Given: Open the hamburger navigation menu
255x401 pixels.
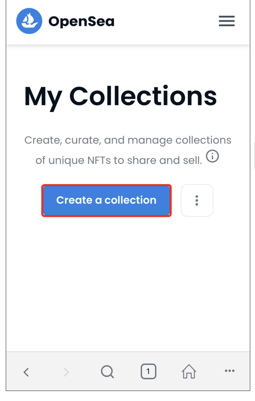Looking at the screenshot, I should (x=227, y=21).
